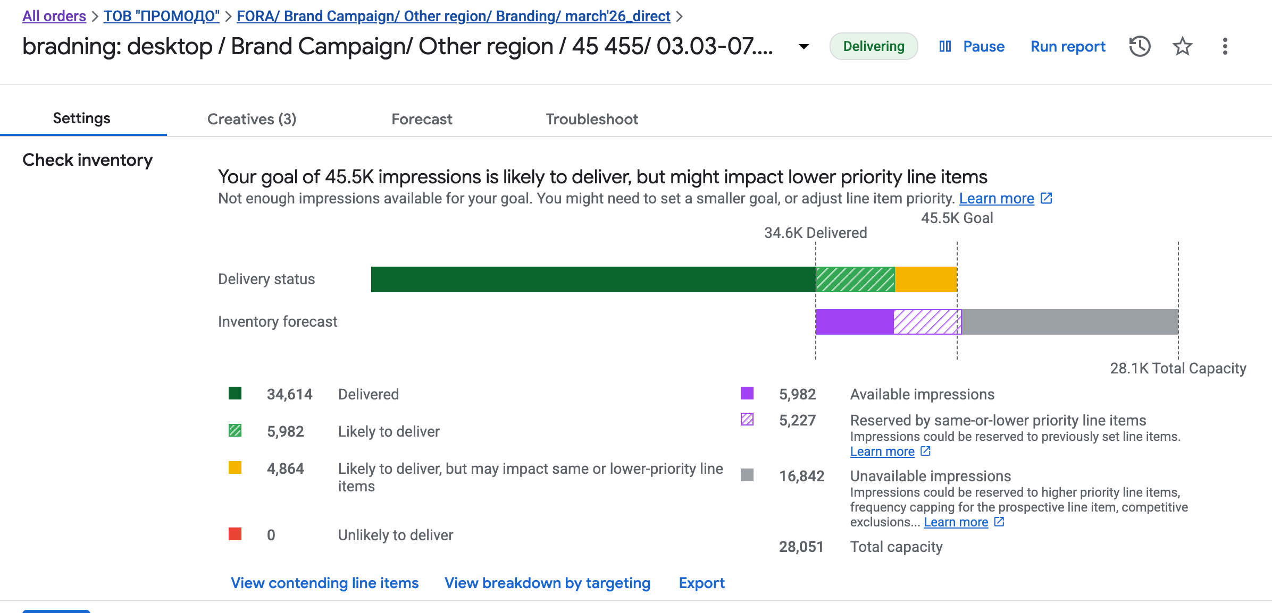This screenshot has height=613, width=1272.
Task: Open the ТОВ "ПРОМОДО" breadcrumb link
Action: [161, 16]
